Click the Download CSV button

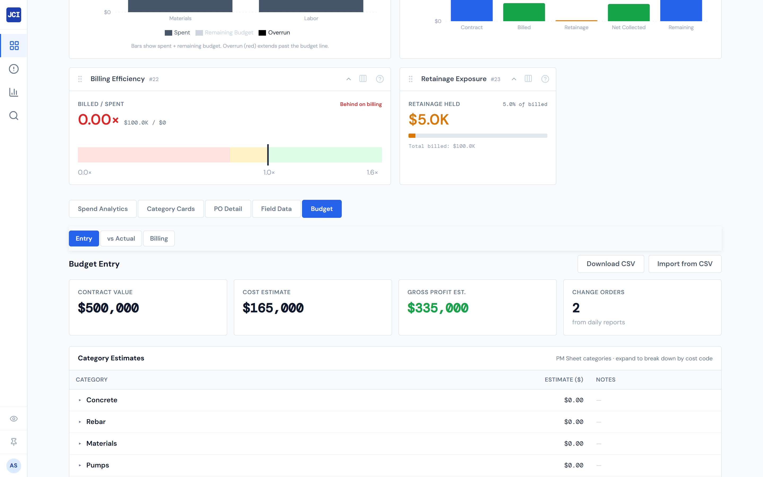[610, 264]
